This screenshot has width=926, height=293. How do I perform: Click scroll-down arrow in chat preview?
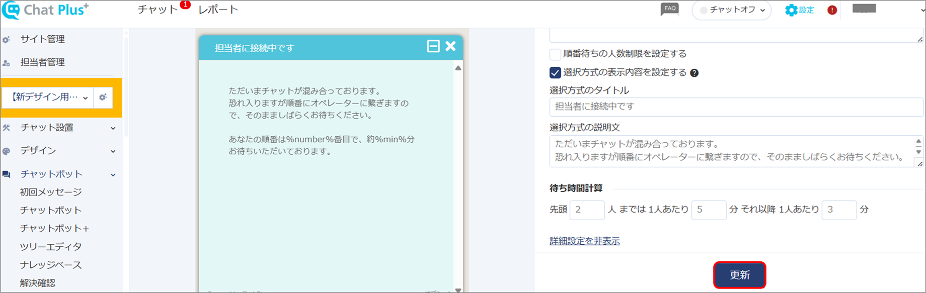point(458,289)
